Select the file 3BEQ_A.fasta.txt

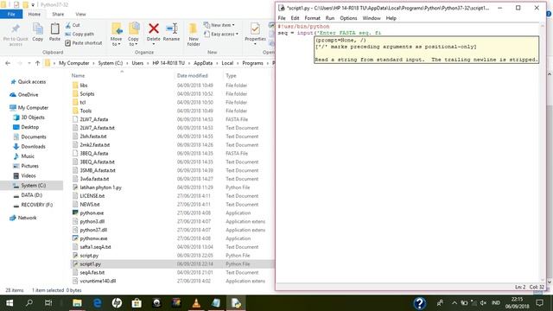tap(97, 162)
